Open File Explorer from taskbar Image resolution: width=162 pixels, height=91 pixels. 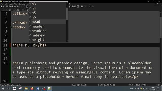pos(26,89)
